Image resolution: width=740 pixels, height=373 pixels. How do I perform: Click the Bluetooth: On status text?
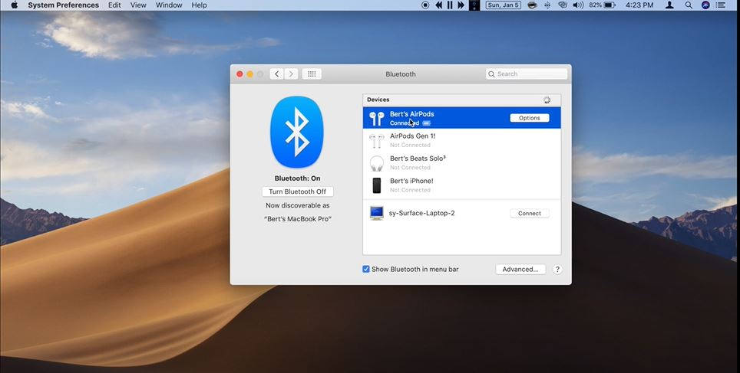tap(297, 178)
